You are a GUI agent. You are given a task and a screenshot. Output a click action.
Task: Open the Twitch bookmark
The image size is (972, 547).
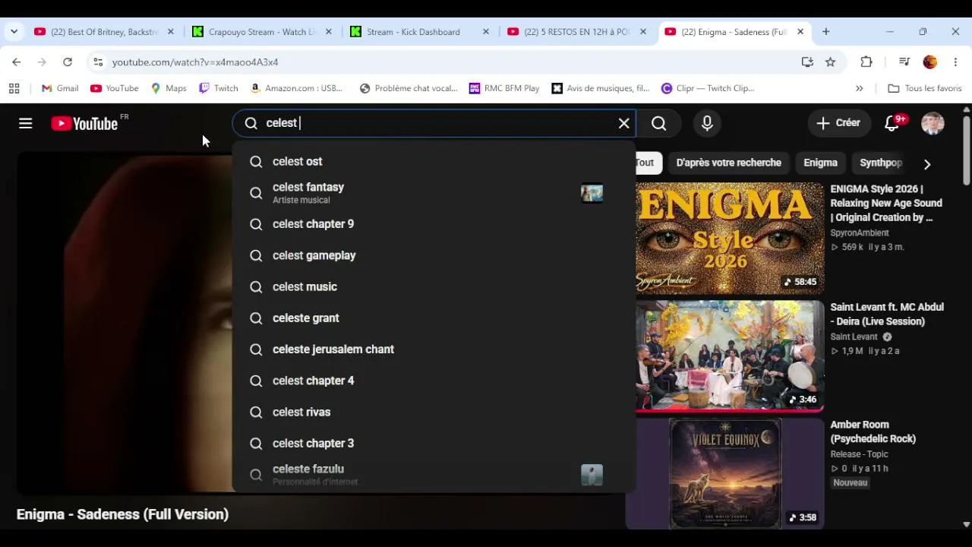tap(219, 88)
